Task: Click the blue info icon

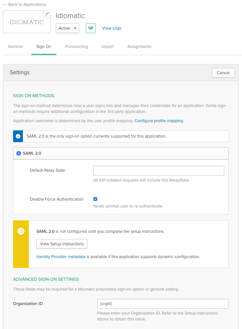Action: 18,136
